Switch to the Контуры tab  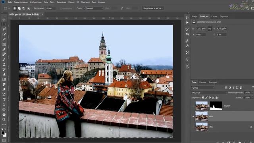tap(213, 82)
